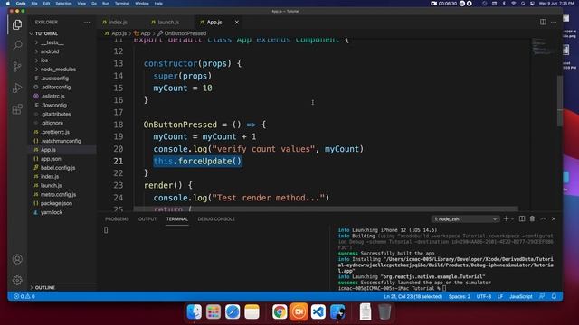Click the editor vertical scrollbar thumb
Screen dimensions: 579x325
(560, 100)
